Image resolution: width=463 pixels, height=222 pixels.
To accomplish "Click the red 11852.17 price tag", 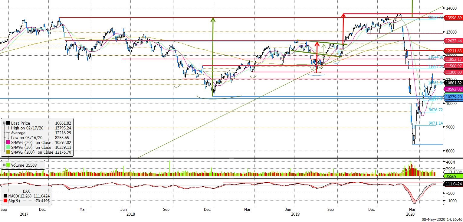I will point(453,59).
